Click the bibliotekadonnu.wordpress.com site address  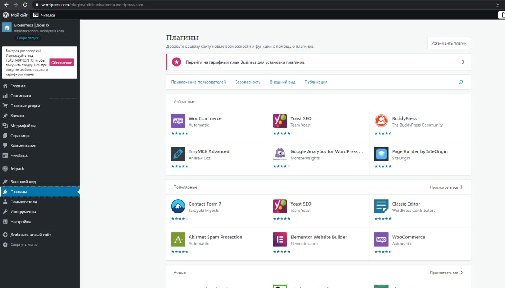pyautogui.click(x=39, y=31)
